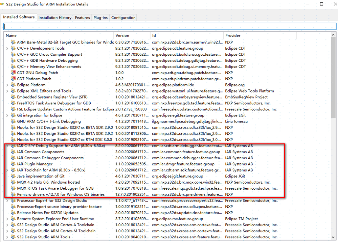The width and height of the screenshot is (338, 242).
Task: Click the icon of Java implementation of Git
Action: pyautogui.click(x=13, y=176)
